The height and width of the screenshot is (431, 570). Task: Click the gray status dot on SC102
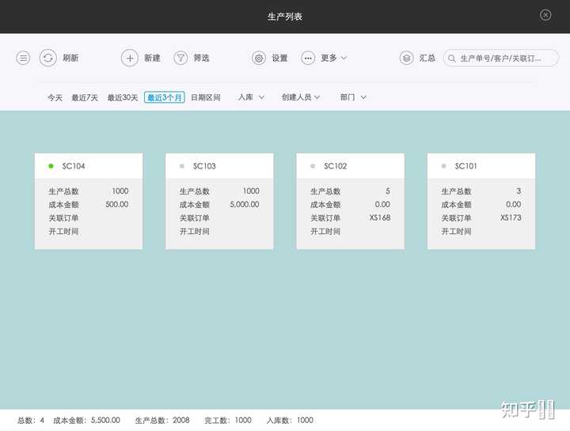point(313,166)
